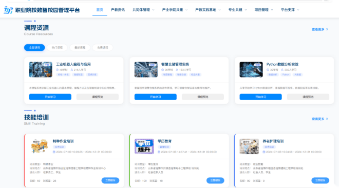Screen dimensions: 339x188
Task: Open the 首页 nav tab
Action: [x=100, y=10]
